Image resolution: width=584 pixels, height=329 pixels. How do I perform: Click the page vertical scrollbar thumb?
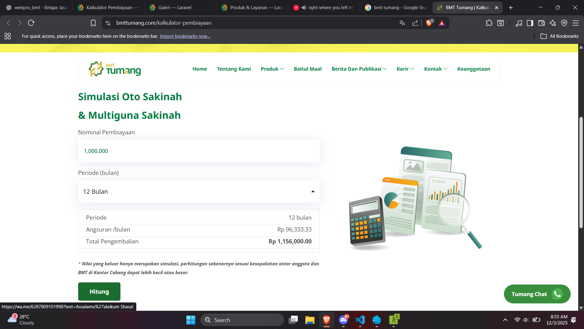(581, 172)
